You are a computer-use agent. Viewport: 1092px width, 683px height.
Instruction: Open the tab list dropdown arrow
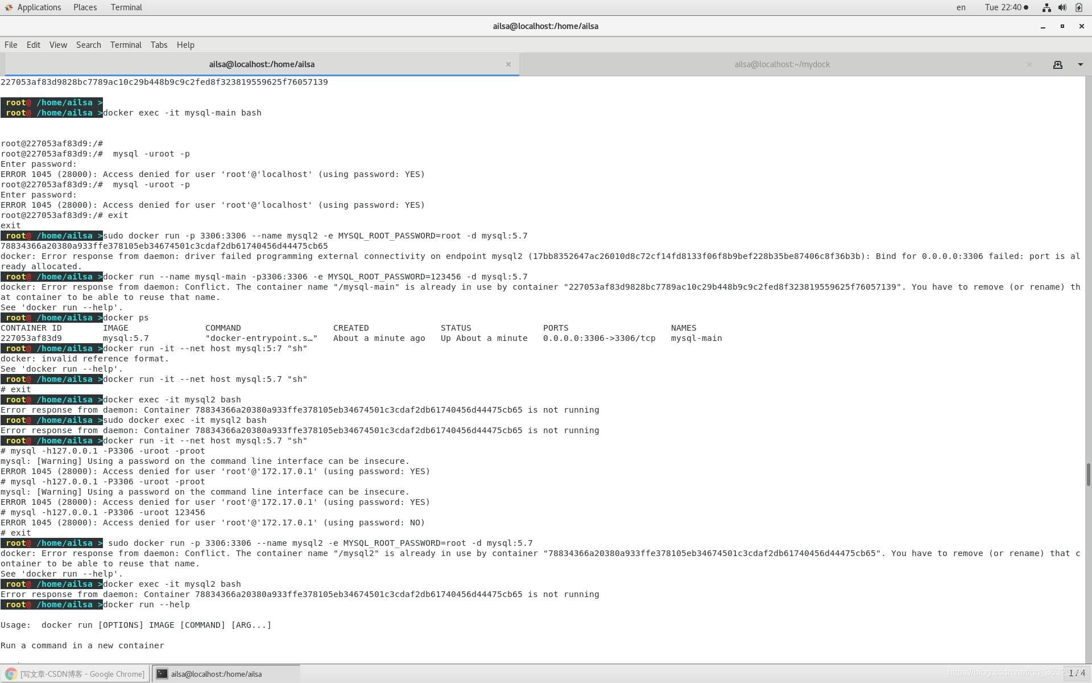coord(1080,65)
